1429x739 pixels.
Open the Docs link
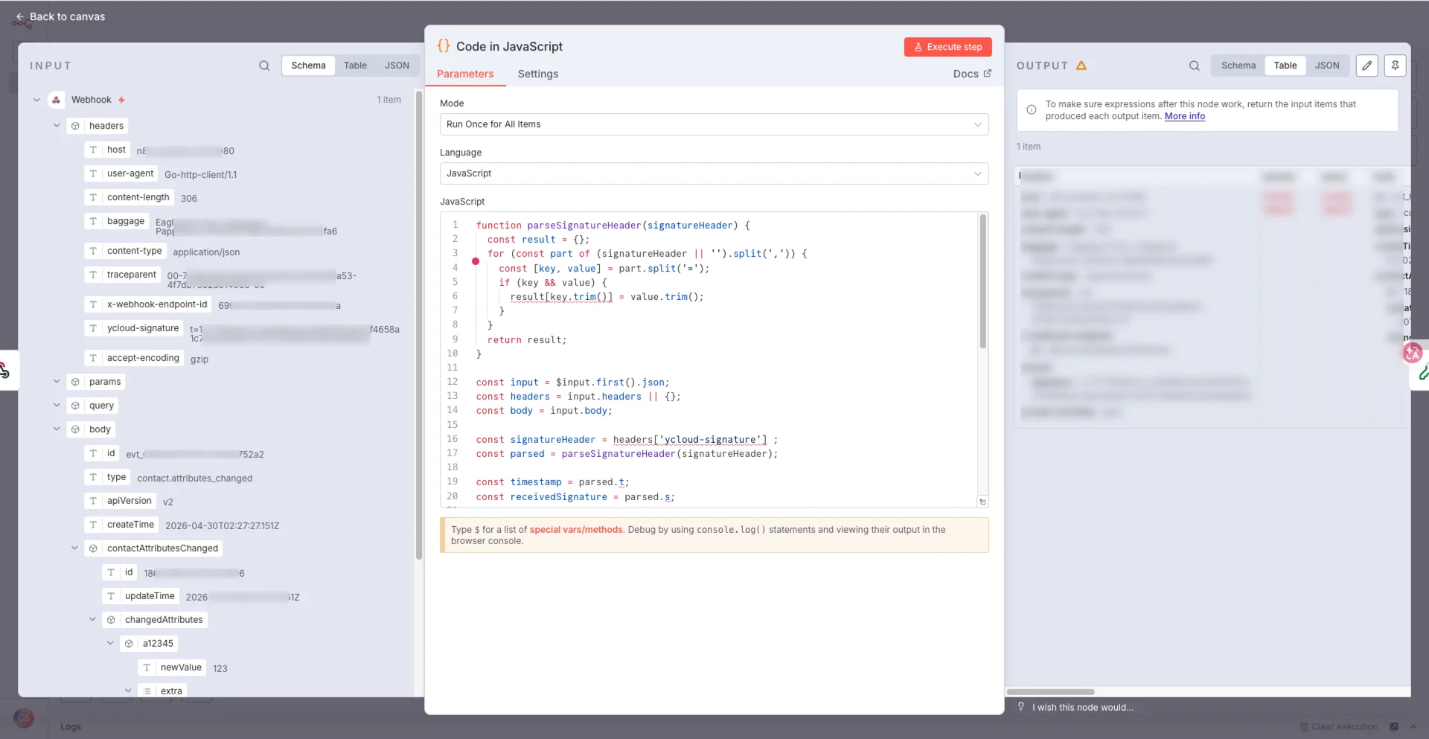pos(972,74)
